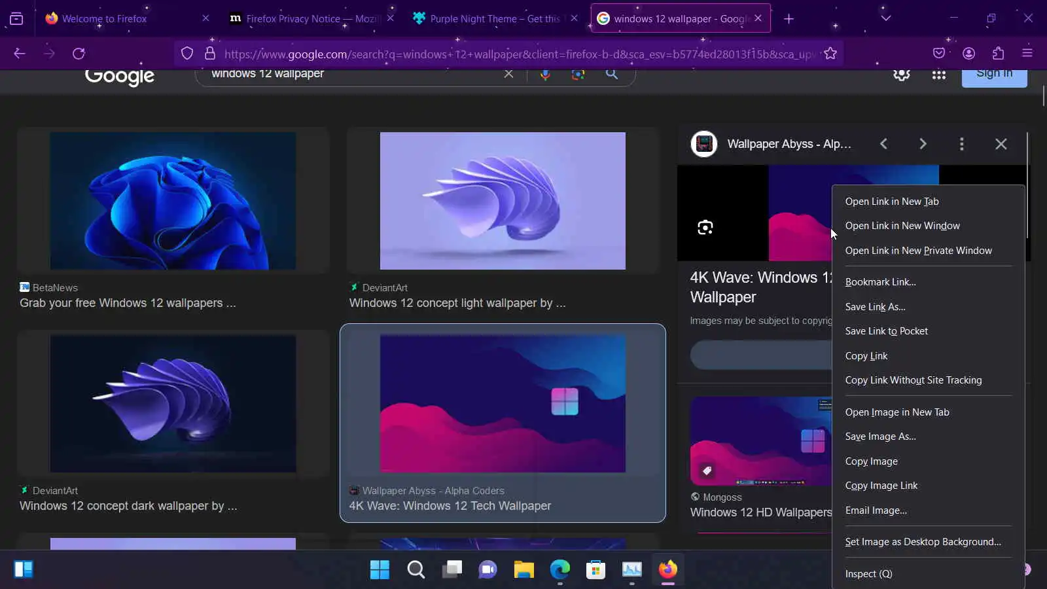Open the Windows Start menu
1047x589 pixels.
(380, 570)
